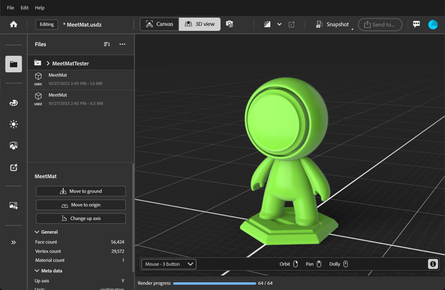Click the Home icon
The height and width of the screenshot is (290, 445).
pos(14,24)
